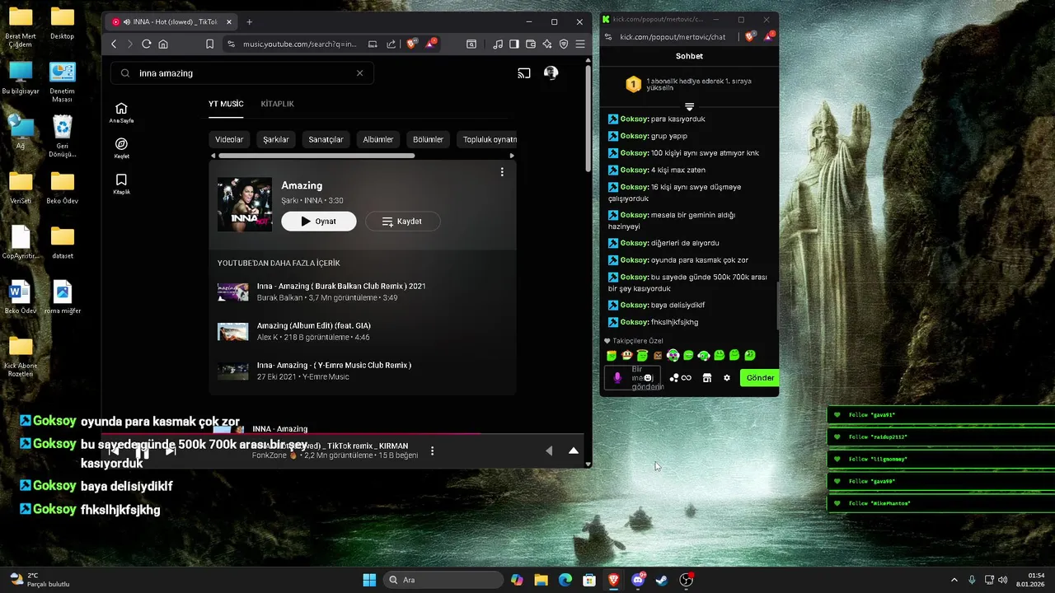Click the left-pointing triangle in player bar
Screen dimensions: 1055x593
pos(549,451)
